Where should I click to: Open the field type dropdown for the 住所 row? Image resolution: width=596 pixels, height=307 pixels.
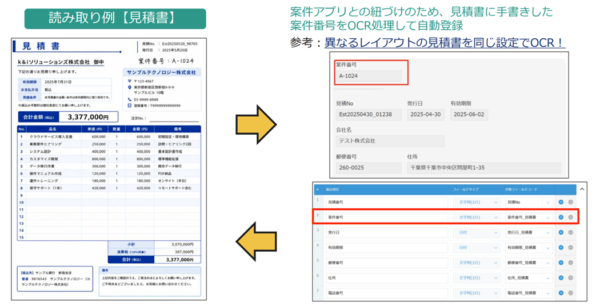click(476, 278)
